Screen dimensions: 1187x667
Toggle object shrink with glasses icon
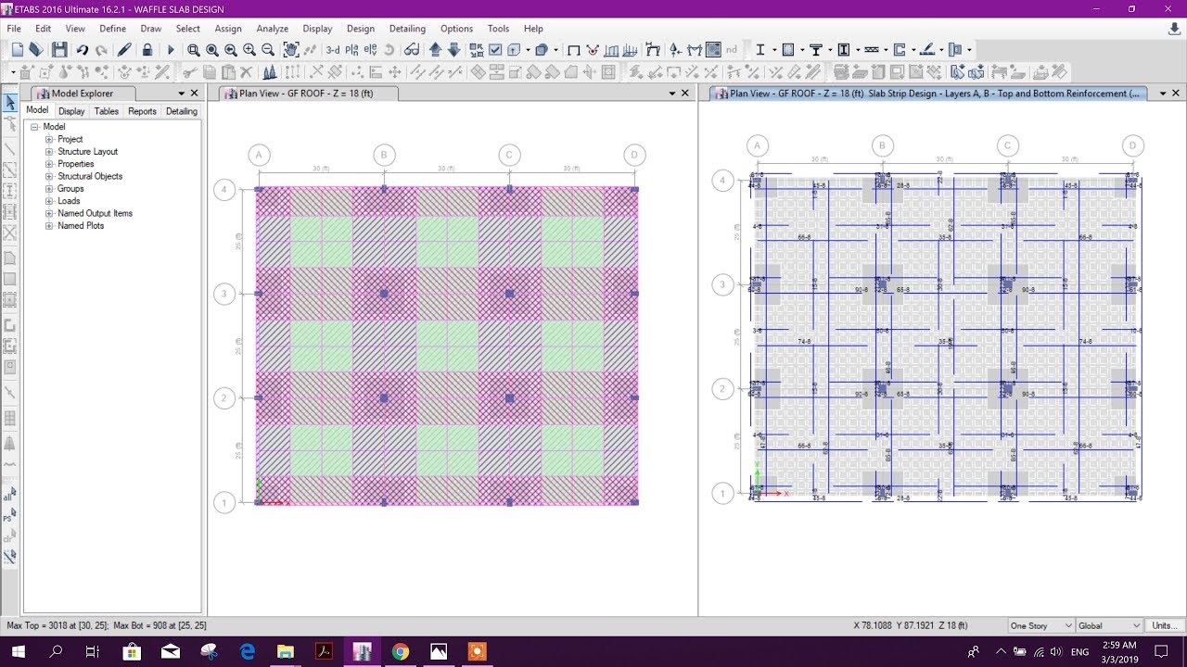tap(413, 48)
